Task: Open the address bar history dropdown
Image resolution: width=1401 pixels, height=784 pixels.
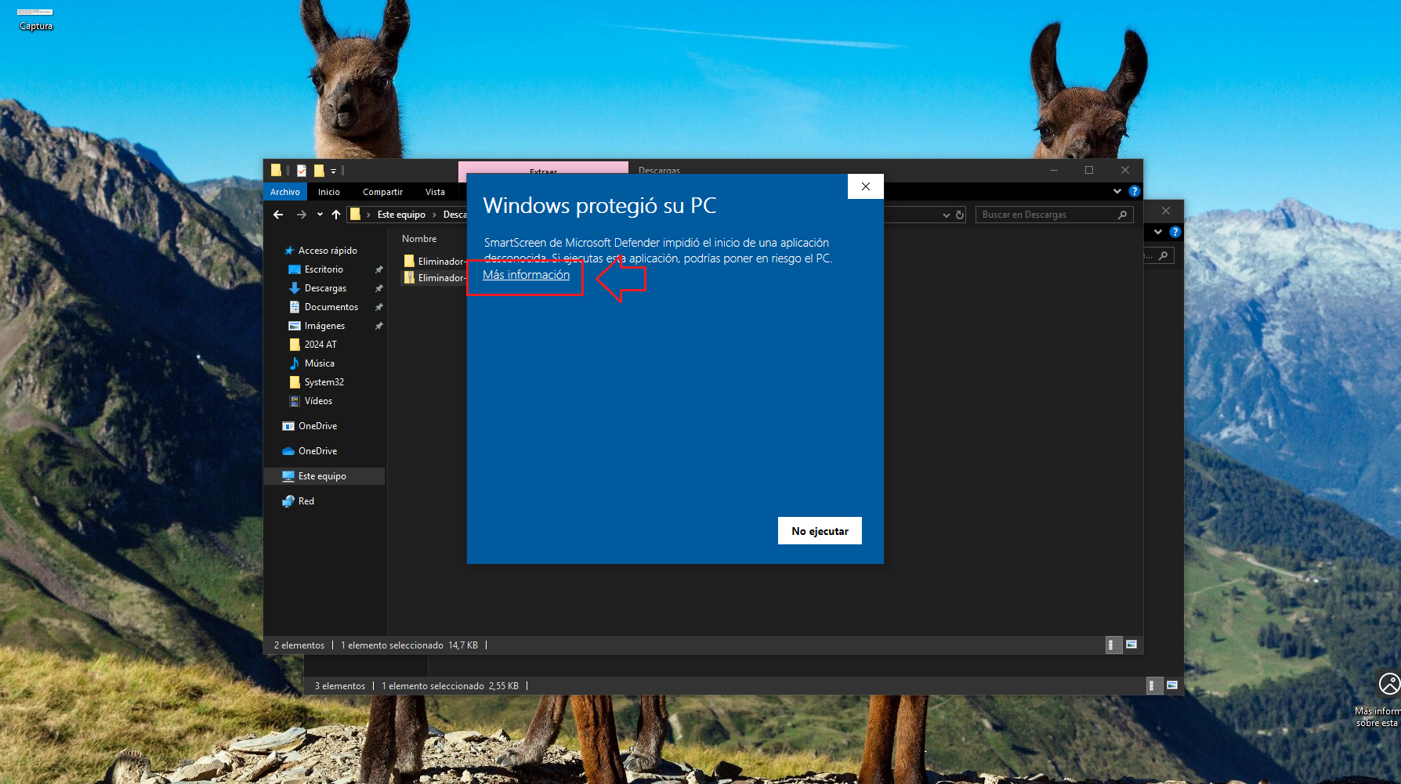Action: pos(946,215)
